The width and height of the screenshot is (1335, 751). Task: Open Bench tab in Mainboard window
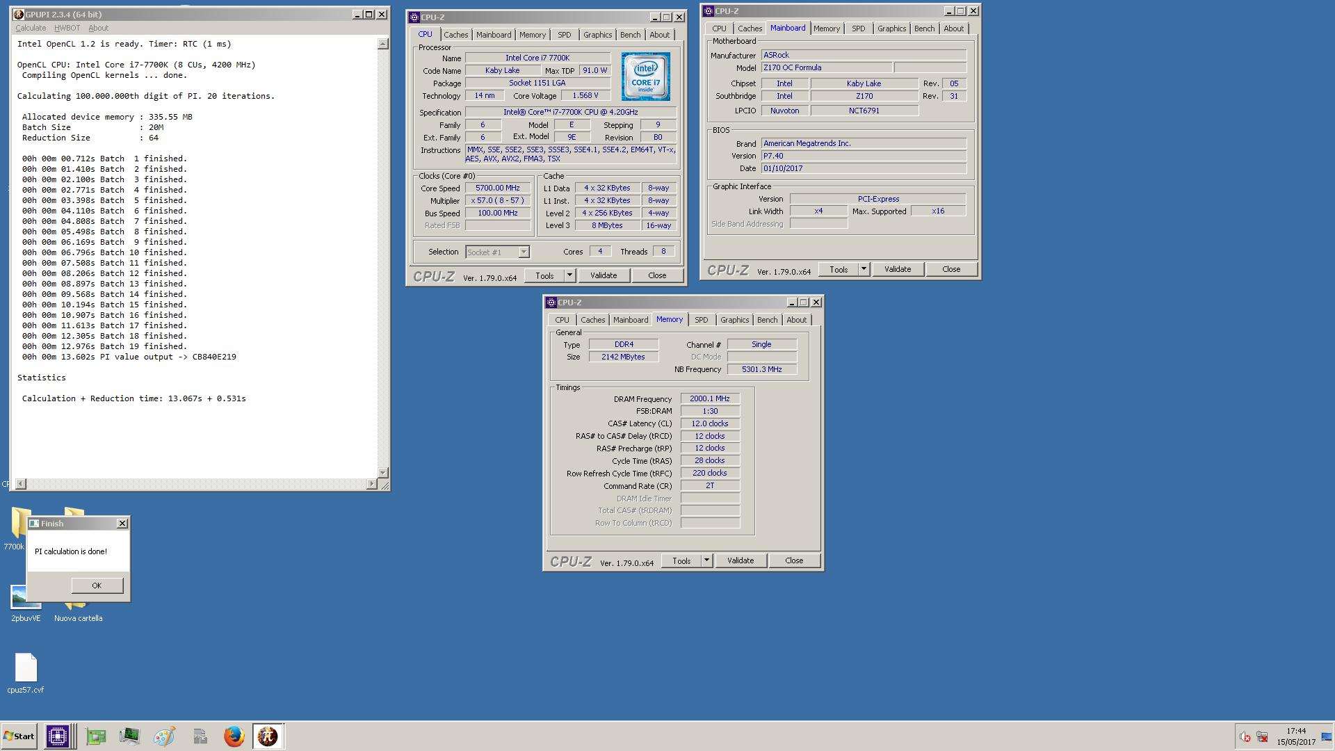[925, 29]
